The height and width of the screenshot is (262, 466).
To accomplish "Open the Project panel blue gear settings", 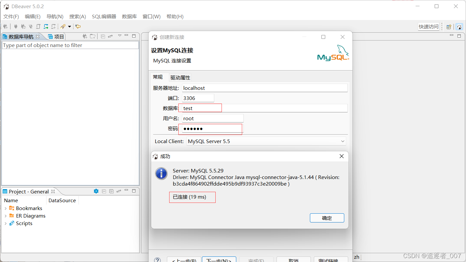I will tap(96, 191).
